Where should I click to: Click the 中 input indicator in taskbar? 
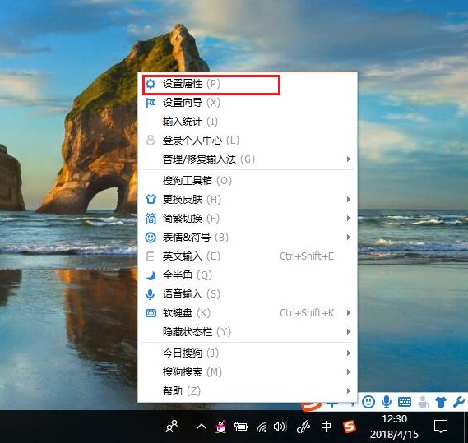tap(326, 427)
